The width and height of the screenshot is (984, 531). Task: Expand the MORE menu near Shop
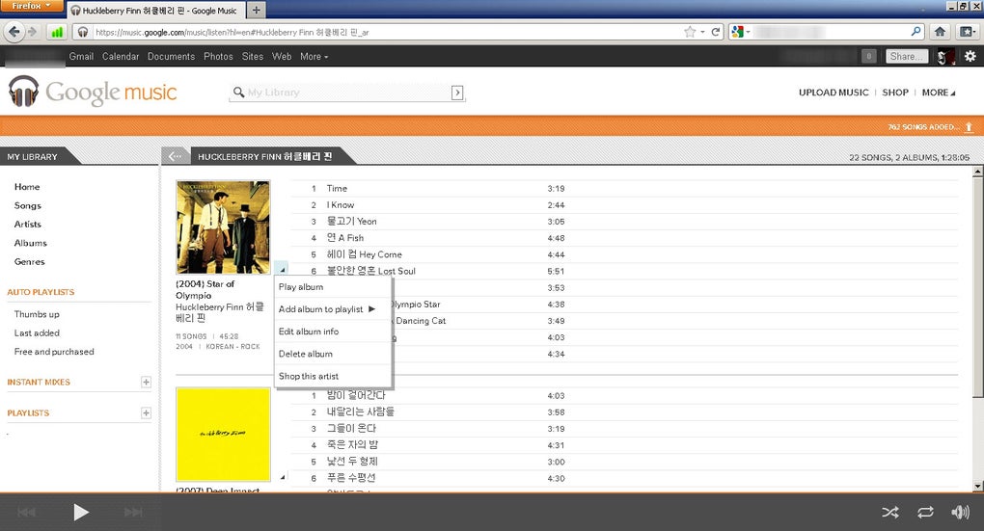(x=939, y=93)
